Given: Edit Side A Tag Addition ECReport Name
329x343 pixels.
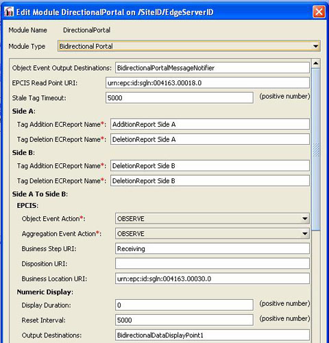Looking at the screenshot, I should point(210,124).
